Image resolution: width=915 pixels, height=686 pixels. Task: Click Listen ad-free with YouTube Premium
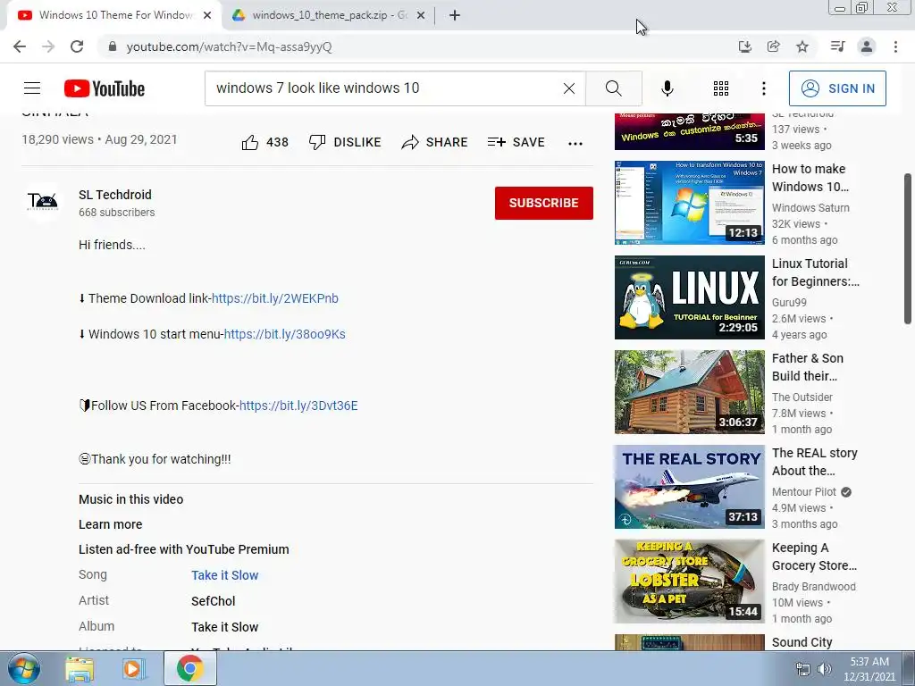184,549
